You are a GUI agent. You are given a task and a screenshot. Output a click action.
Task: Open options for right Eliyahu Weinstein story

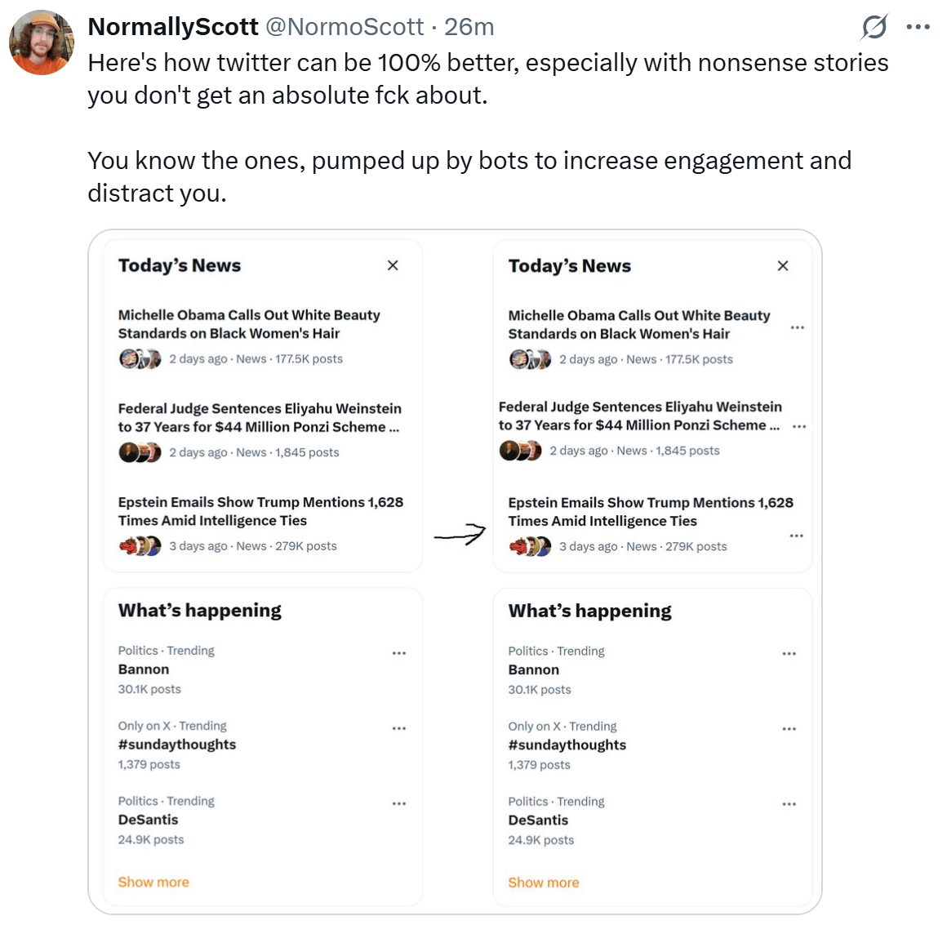click(x=799, y=426)
